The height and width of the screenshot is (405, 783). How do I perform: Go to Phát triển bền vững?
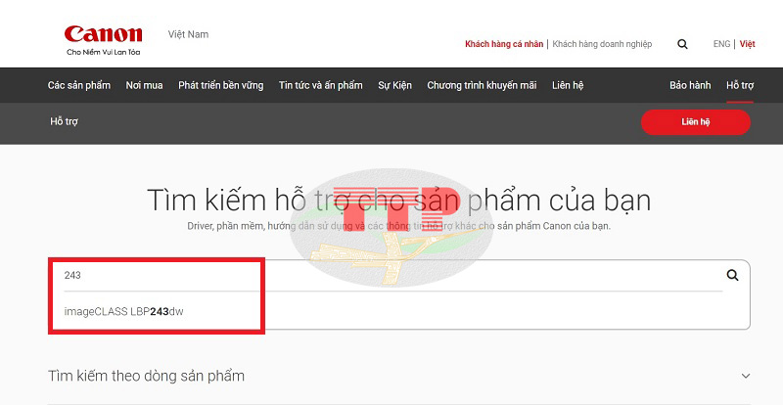[221, 85]
